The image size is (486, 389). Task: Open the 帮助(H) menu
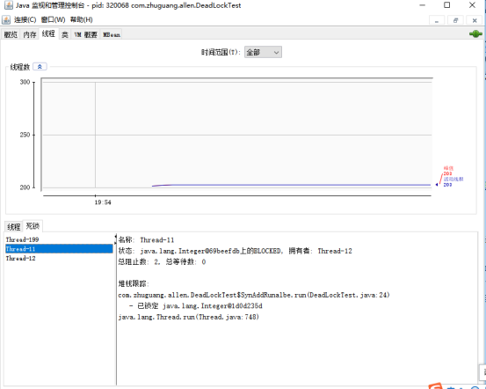81,20
